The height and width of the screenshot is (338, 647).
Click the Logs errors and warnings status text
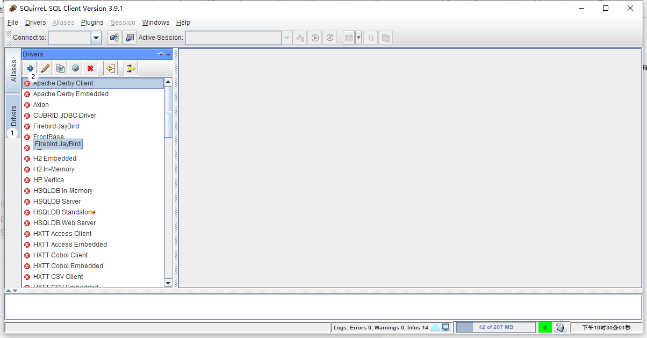[381, 327]
